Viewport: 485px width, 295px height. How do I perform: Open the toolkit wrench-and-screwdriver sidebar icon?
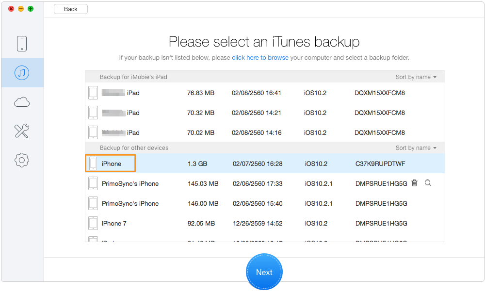point(22,131)
